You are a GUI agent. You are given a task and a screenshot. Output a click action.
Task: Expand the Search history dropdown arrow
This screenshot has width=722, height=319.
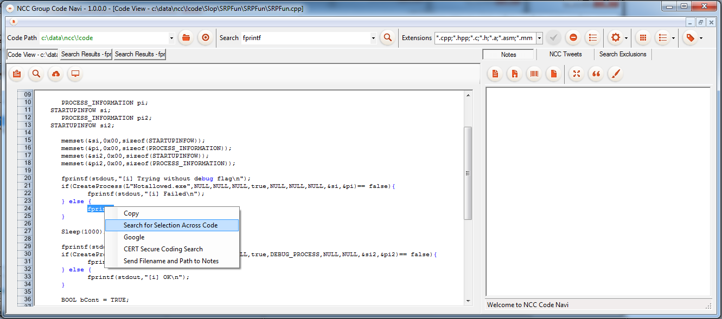(373, 38)
